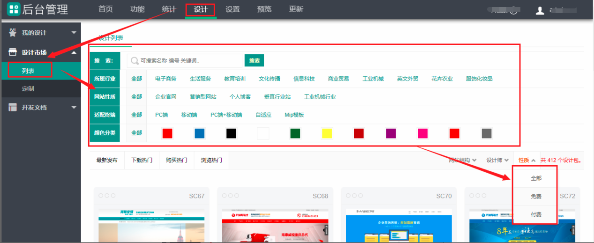The image size is (594, 243).
Task: Click the 后台管理 logo icon
Action: point(14,9)
